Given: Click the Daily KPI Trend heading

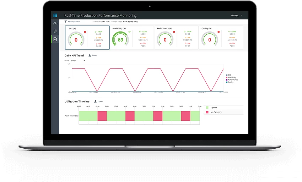Looking at the screenshot, I should click(74, 56).
